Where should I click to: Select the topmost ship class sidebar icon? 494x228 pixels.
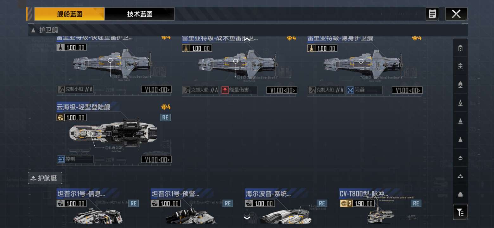(x=460, y=48)
